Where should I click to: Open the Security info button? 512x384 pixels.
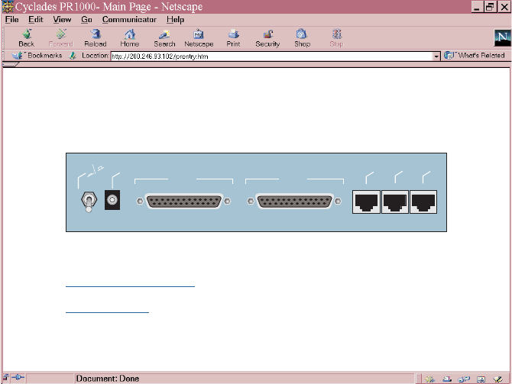[267, 38]
